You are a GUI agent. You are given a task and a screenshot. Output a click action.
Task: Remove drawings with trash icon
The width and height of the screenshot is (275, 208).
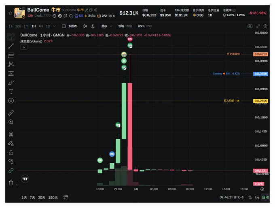pyautogui.click(x=11, y=183)
